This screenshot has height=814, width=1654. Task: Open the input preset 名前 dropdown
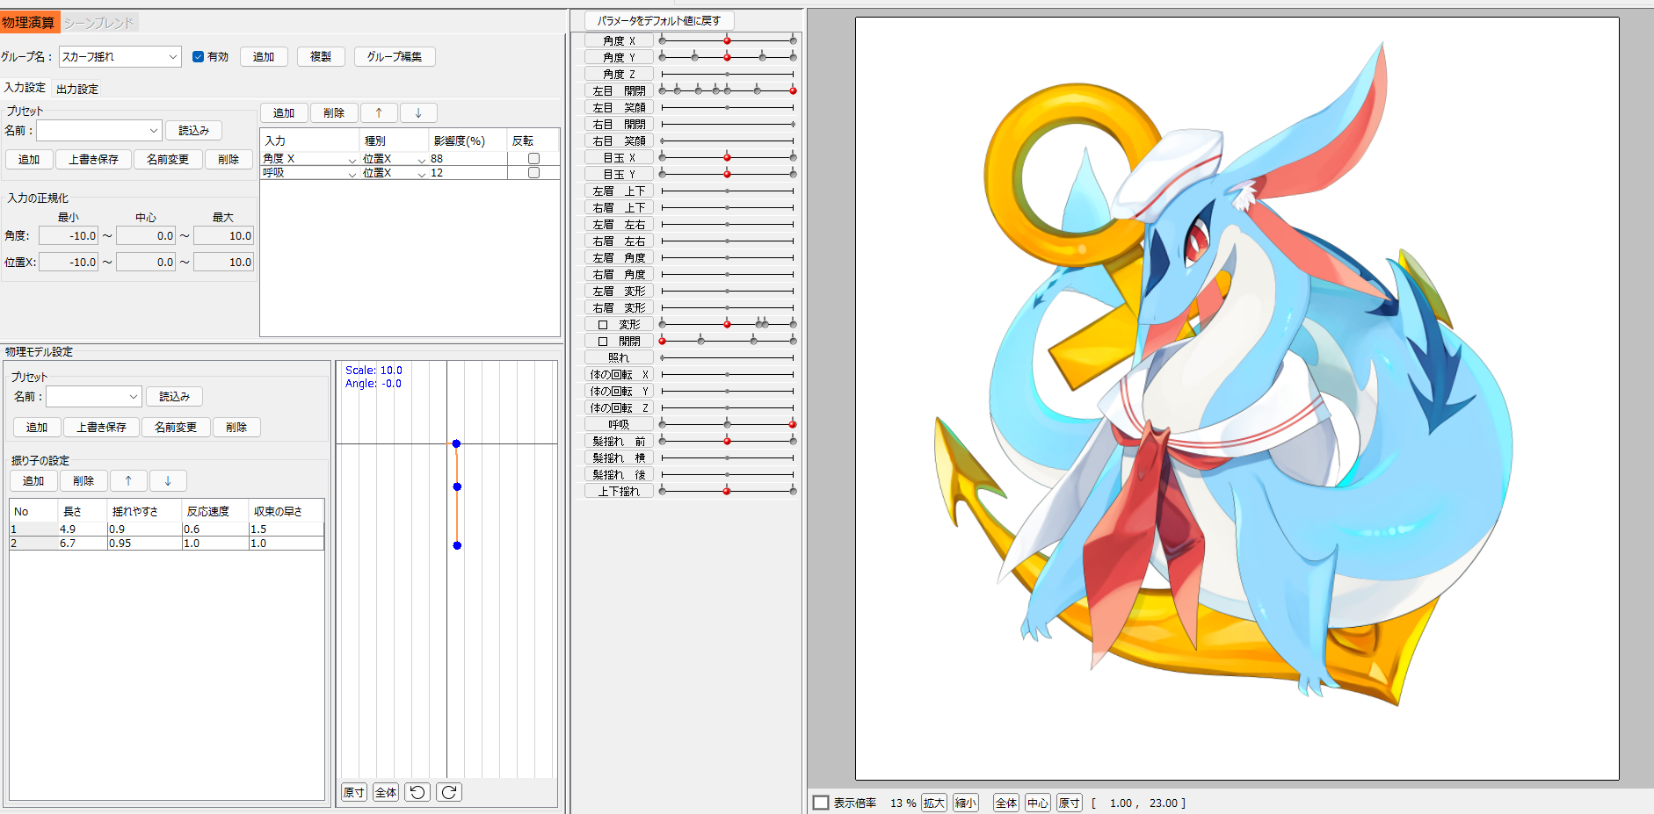tap(99, 131)
